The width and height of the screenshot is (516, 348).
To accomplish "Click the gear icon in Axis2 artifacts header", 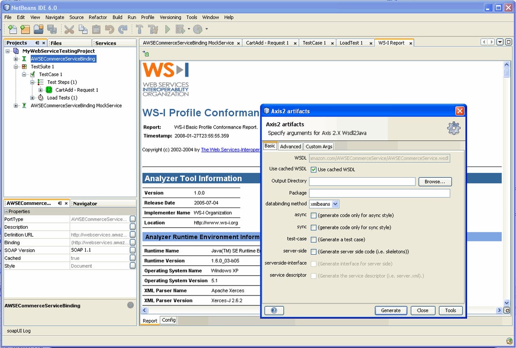I will (x=453, y=128).
